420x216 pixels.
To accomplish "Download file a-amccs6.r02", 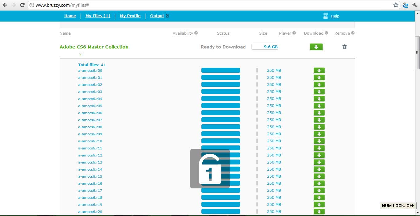I will click(319, 85).
